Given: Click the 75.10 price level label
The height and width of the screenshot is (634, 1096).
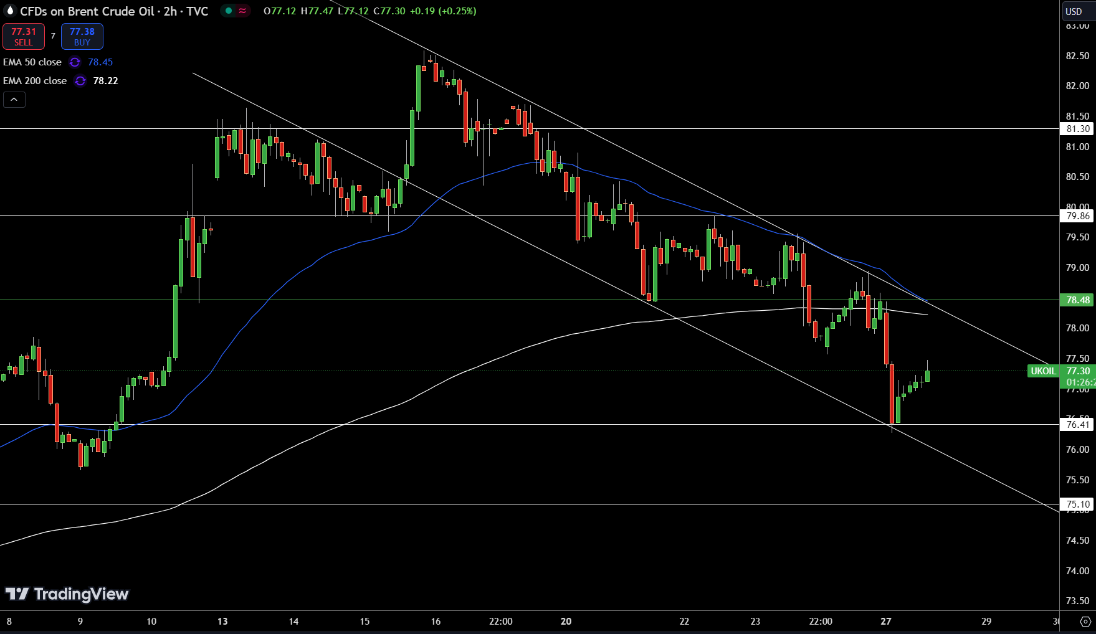Looking at the screenshot, I should click(1077, 504).
